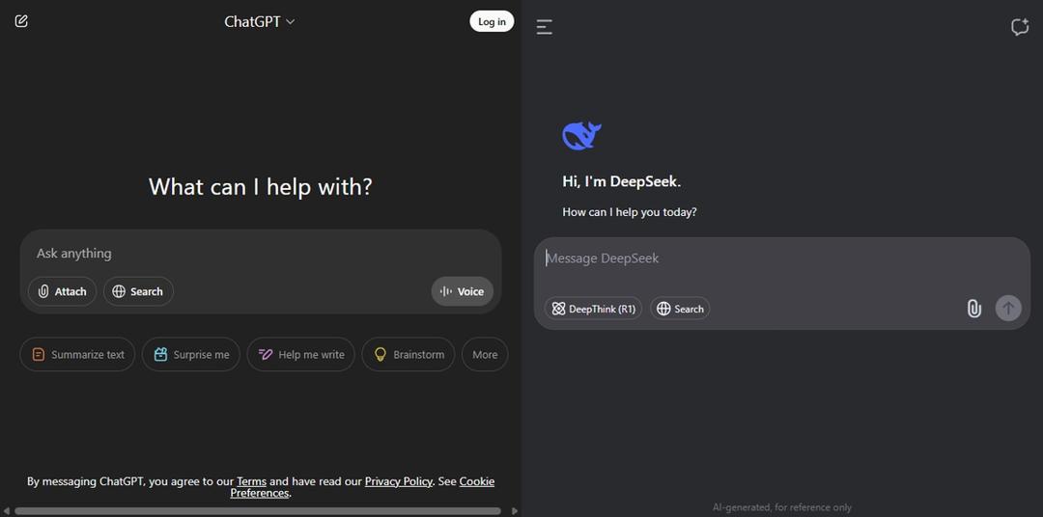
Task: Start ChatGPT Voice mode
Action: [463, 291]
